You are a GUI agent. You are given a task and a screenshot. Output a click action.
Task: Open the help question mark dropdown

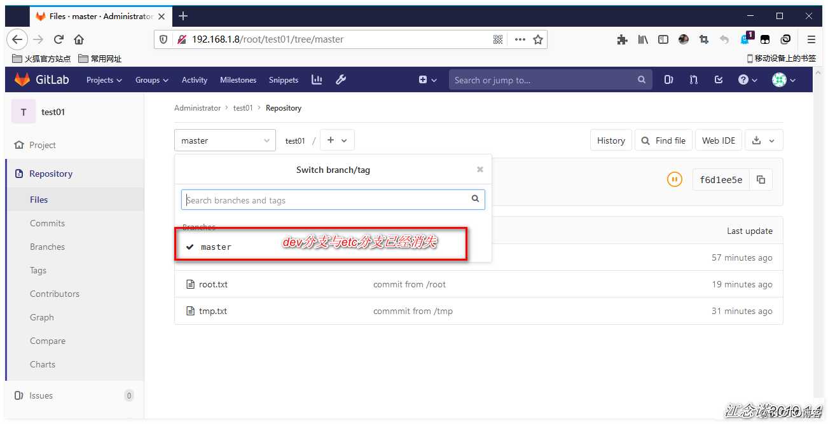click(748, 80)
